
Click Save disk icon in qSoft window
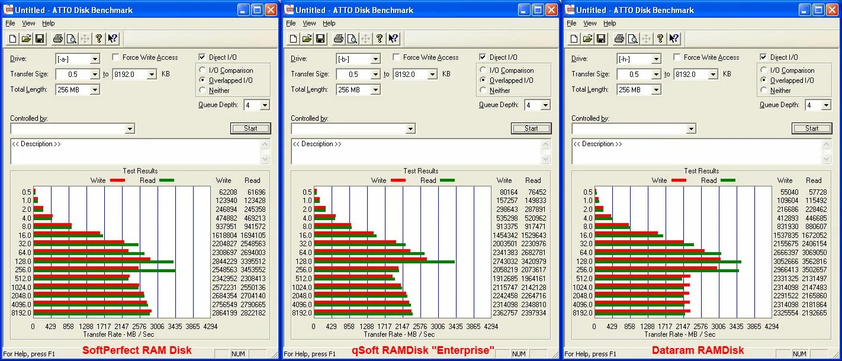pyautogui.click(x=320, y=38)
